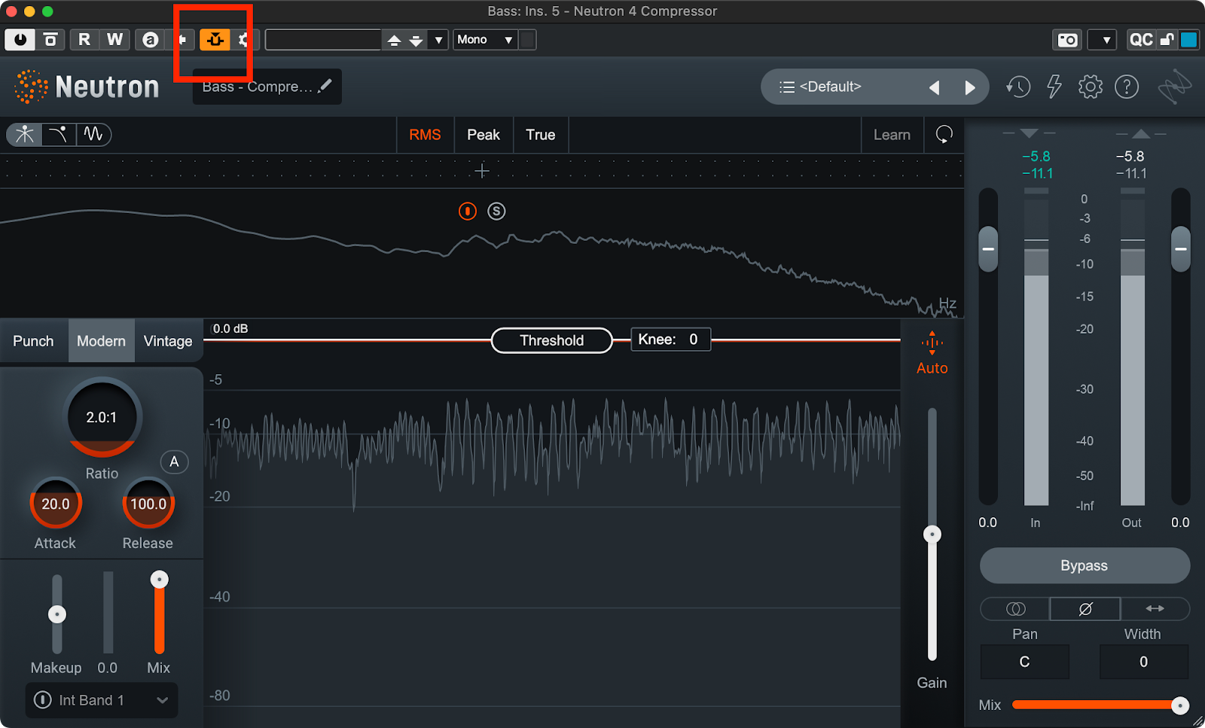Open the preset browser dropdown arrow

(x=438, y=40)
